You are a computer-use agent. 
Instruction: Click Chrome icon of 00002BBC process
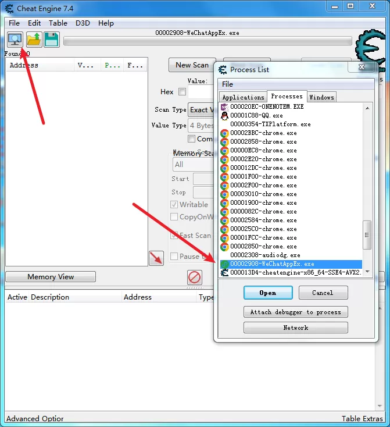[x=224, y=133]
